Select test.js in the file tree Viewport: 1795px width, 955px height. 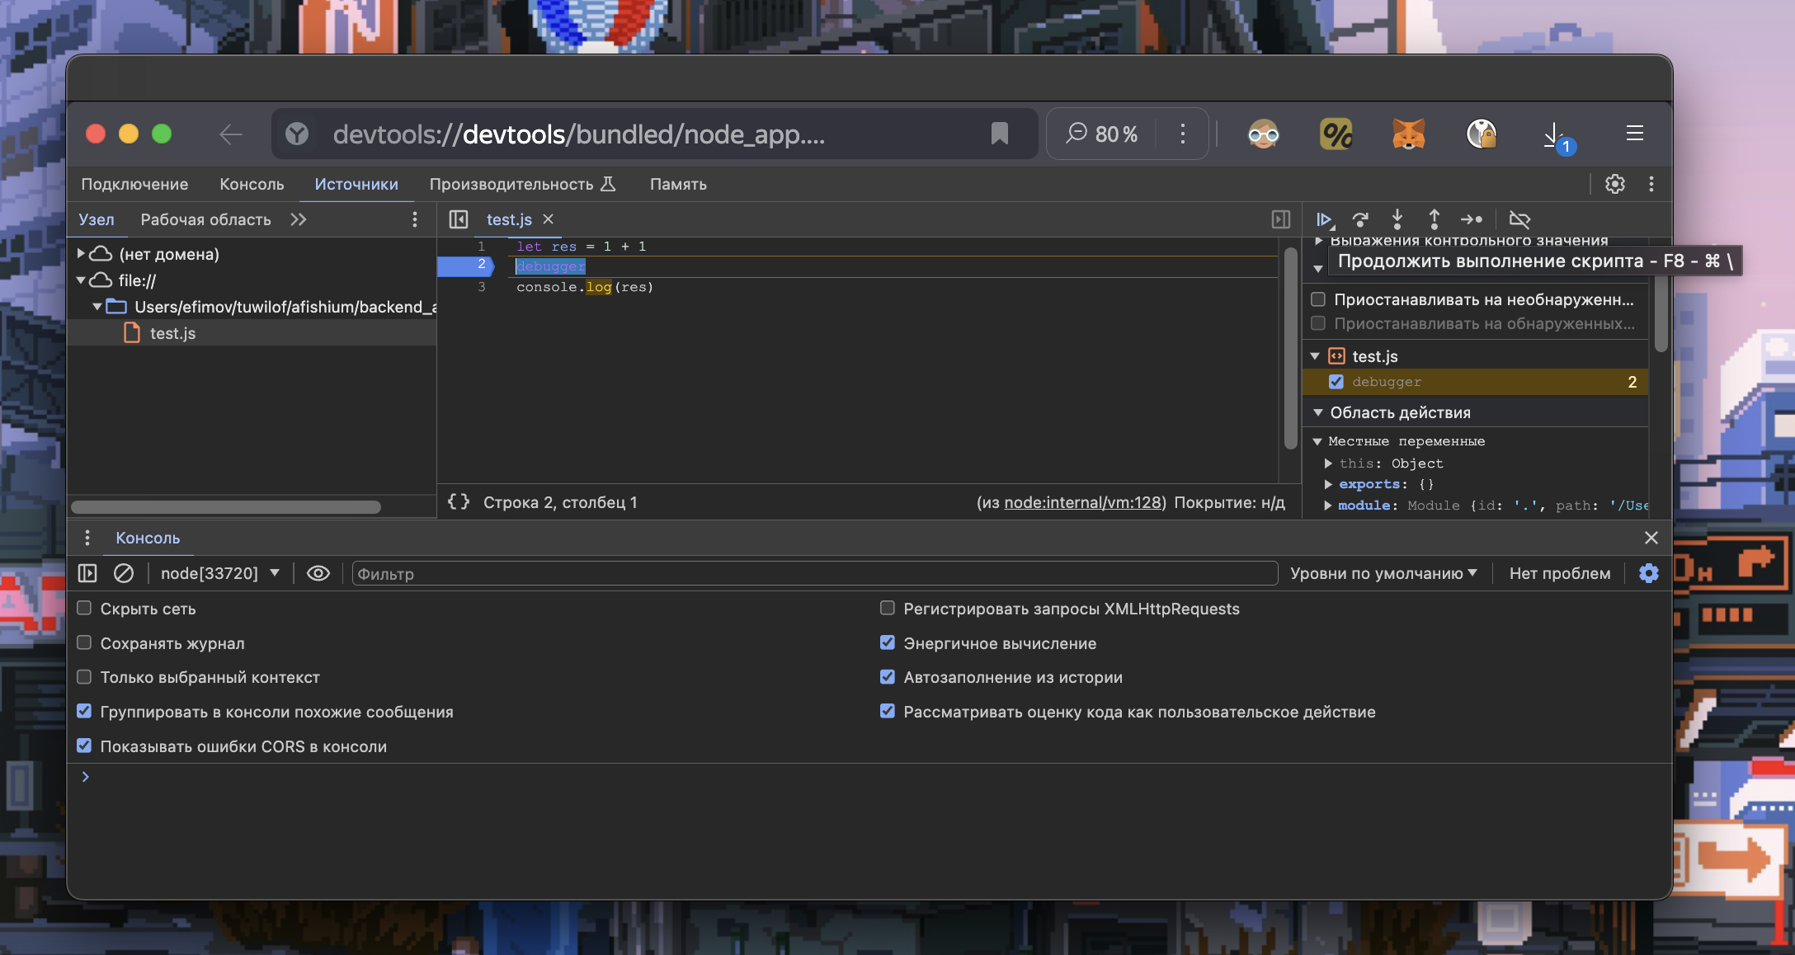coord(172,333)
